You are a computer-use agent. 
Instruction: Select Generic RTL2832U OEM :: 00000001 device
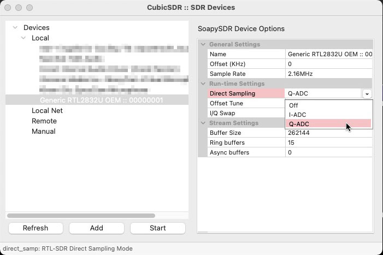(x=97, y=100)
